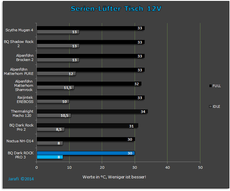The image size is (230, 191).
Task: Click BQ Dark Rock Pro 2 FULL bar 31
Action: pos(87,125)
